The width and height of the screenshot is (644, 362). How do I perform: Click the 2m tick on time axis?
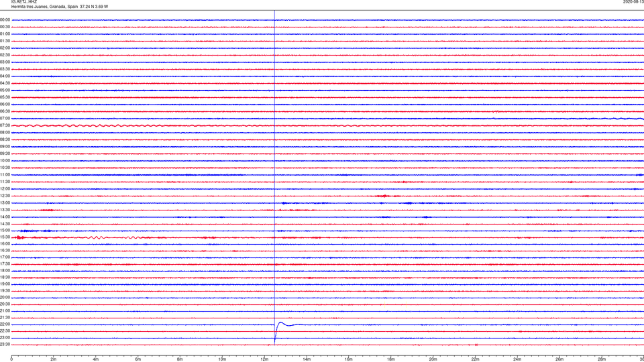click(54, 359)
